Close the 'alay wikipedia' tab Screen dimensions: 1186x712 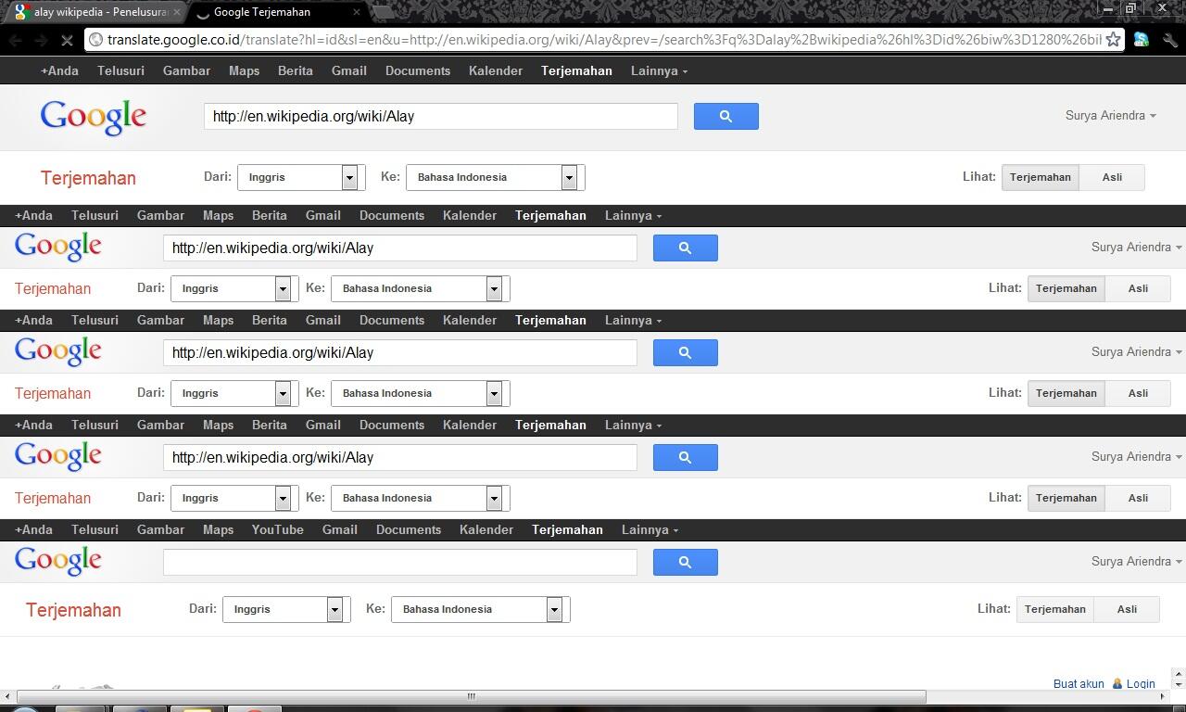coord(177,12)
